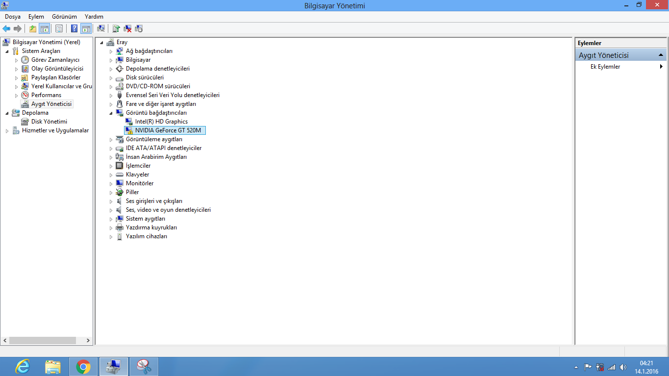Image resolution: width=669 pixels, height=376 pixels.
Task: Select Hizmetler ve Uygulamalar node
Action: 55,130
